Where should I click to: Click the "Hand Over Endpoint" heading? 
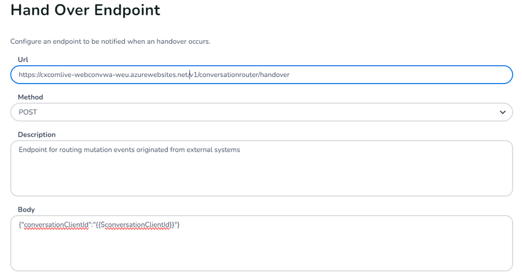click(85, 10)
